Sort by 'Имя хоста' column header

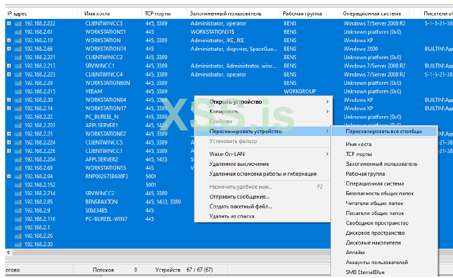tap(112, 13)
